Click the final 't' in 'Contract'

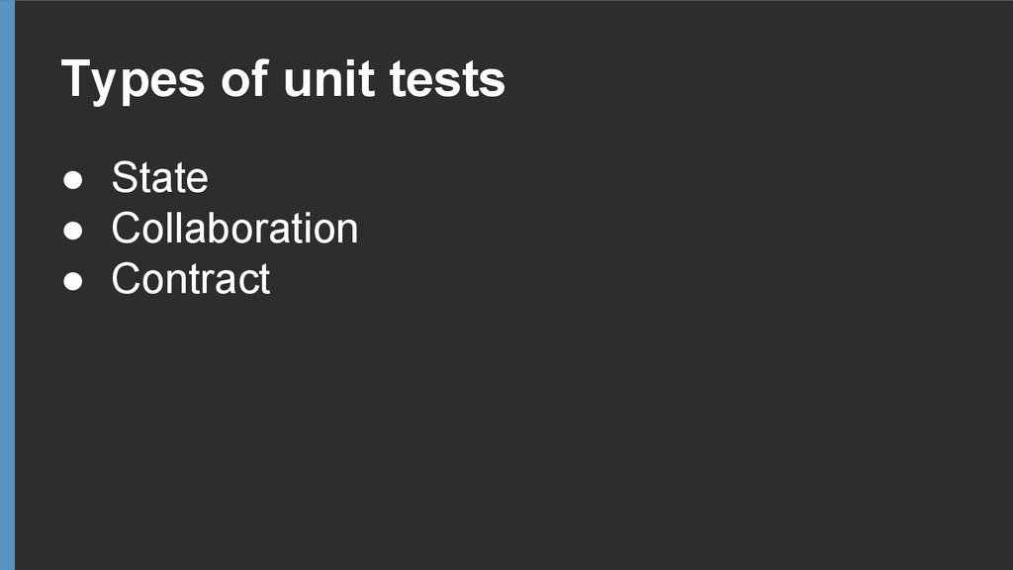(264, 279)
